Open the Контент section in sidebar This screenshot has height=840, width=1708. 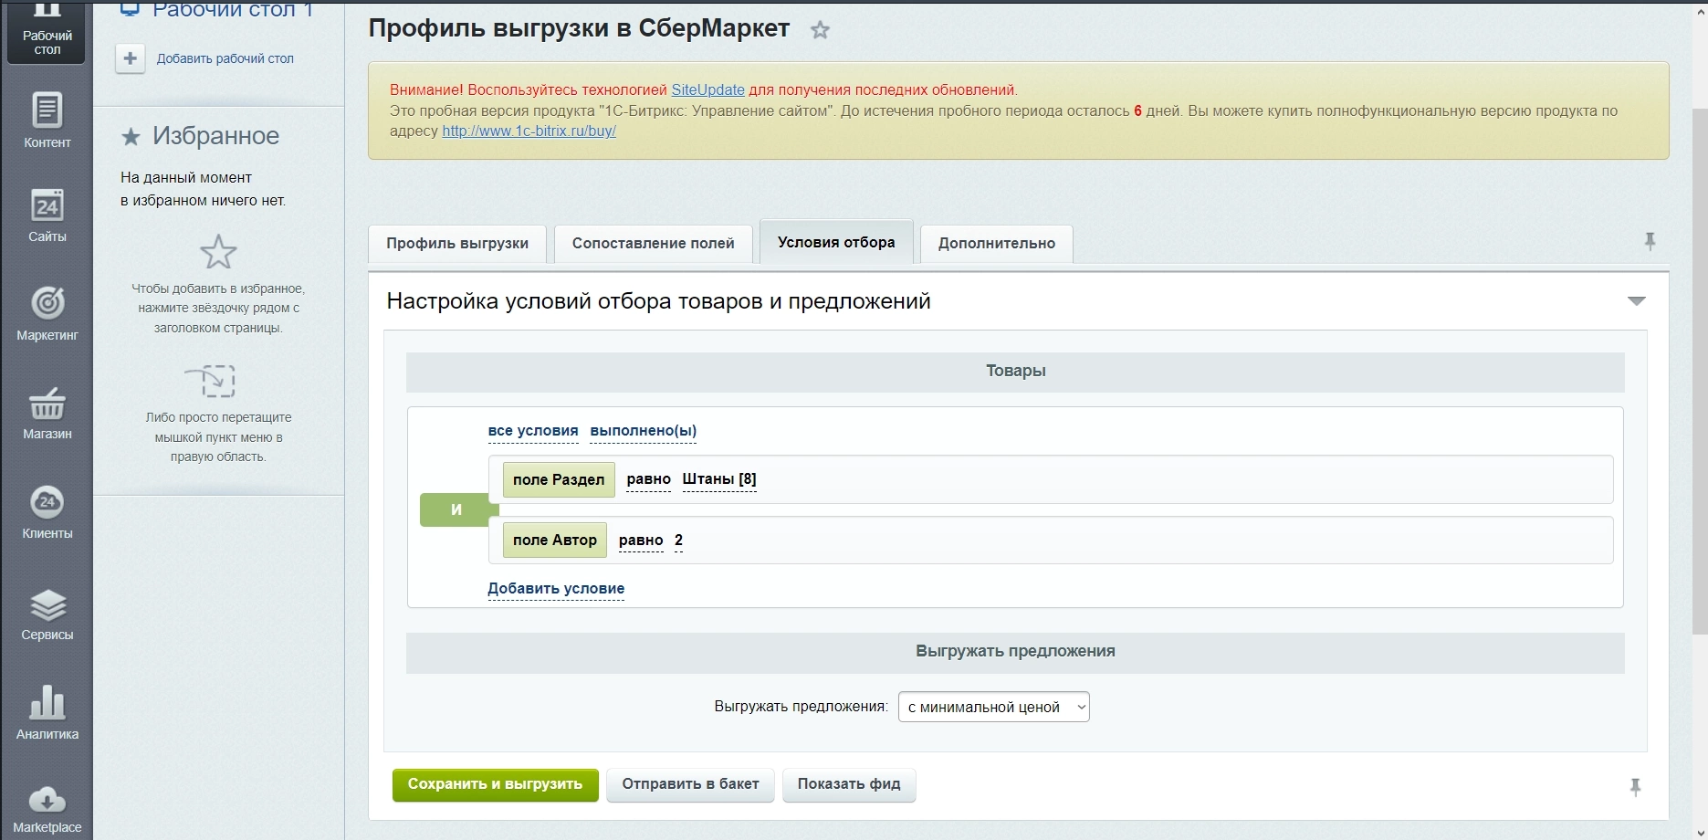[47, 120]
